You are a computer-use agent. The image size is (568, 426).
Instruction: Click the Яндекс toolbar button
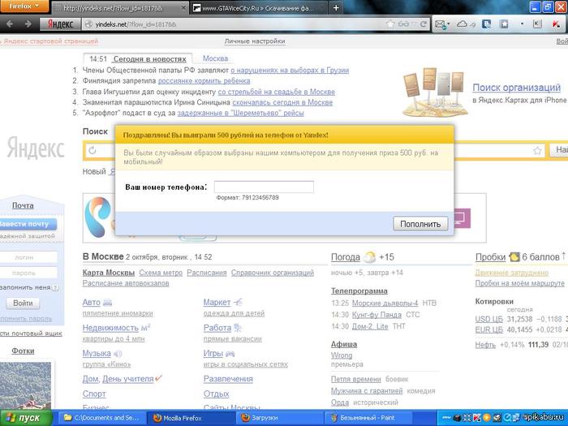pos(60,24)
